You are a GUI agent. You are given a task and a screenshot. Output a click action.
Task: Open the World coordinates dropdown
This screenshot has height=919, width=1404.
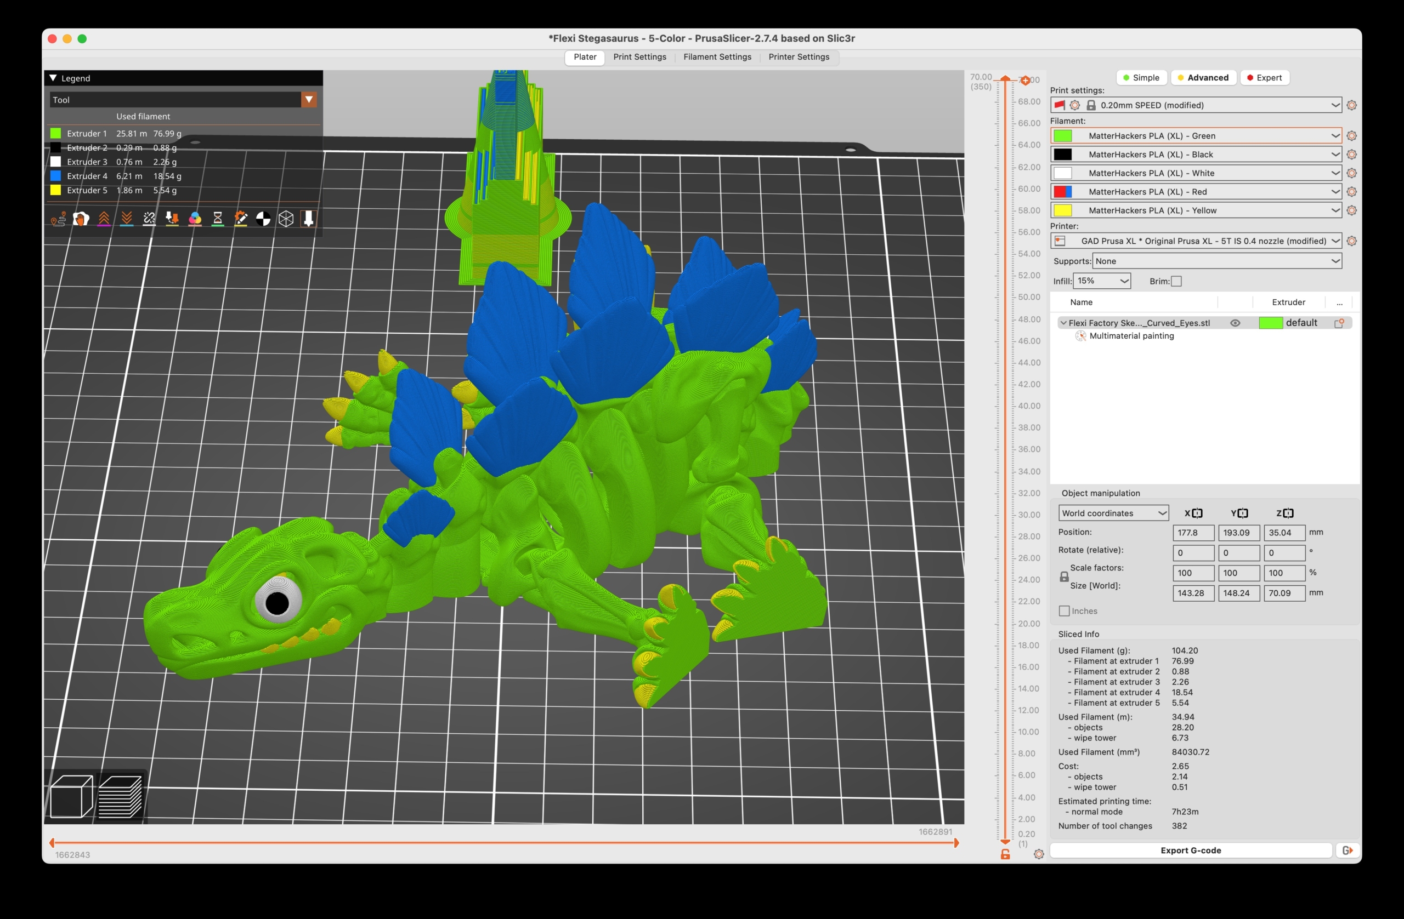coord(1113,513)
